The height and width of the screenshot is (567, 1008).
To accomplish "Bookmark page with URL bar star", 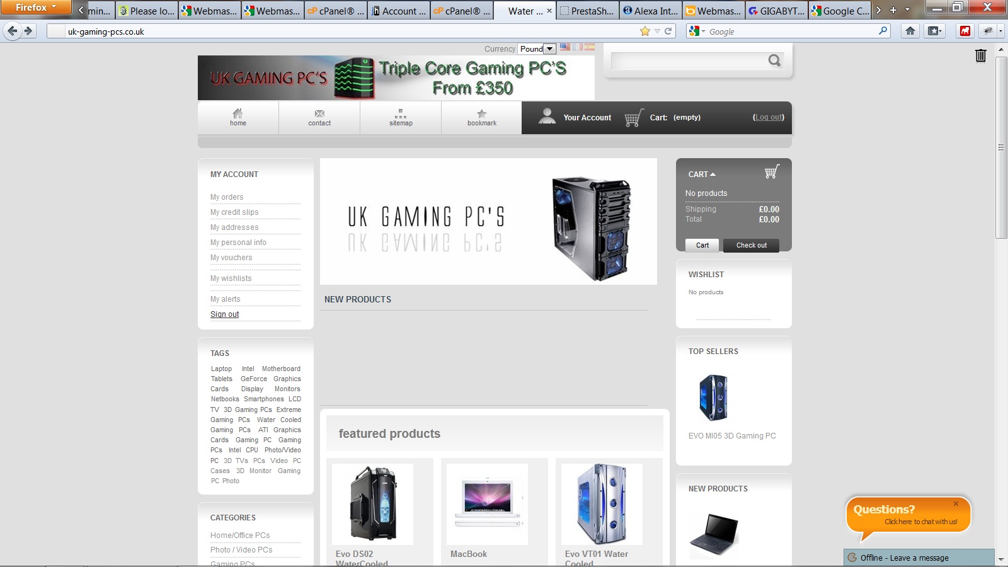I will point(644,31).
